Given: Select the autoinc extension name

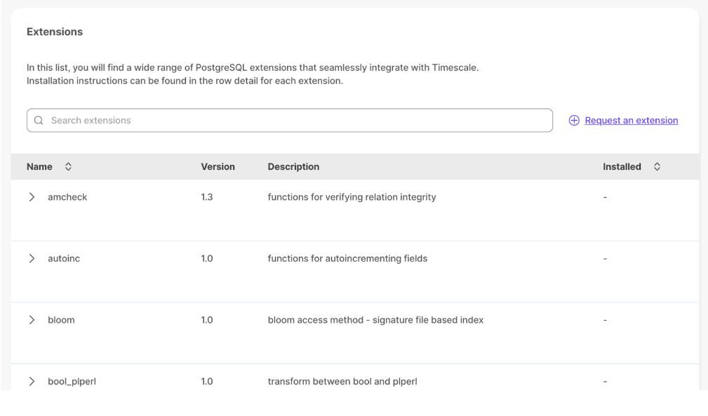Looking at the screenshot, I should point(64,259).
